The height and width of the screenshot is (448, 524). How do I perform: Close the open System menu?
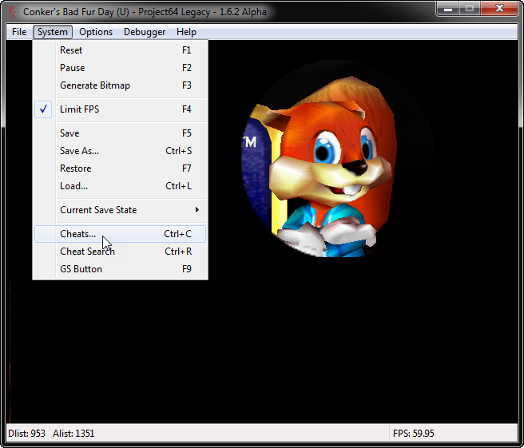point(53,32)
